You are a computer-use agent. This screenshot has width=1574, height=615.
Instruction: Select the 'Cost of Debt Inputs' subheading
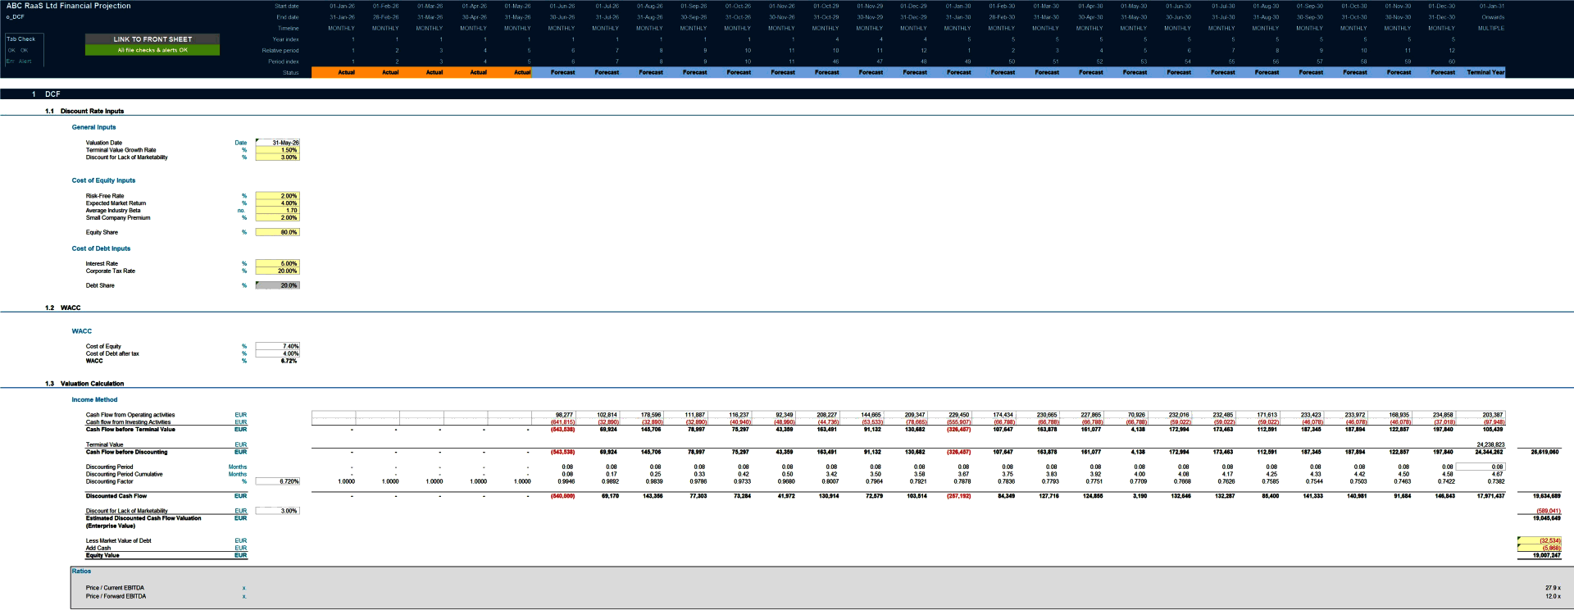(x=101, y=248)
